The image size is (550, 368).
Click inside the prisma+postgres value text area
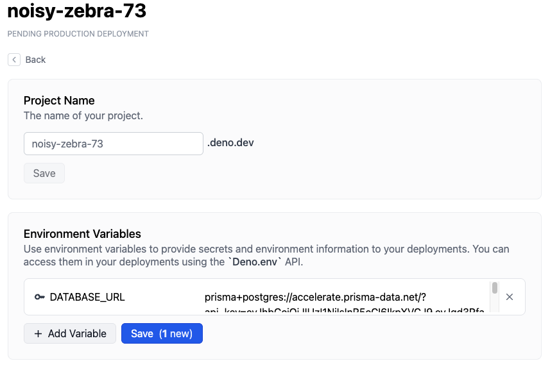click(343, 297)
